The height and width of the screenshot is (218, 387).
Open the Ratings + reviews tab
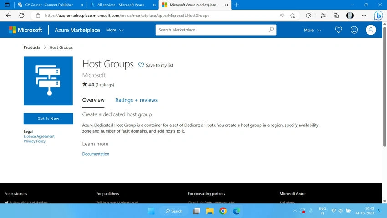coord(136,100)
